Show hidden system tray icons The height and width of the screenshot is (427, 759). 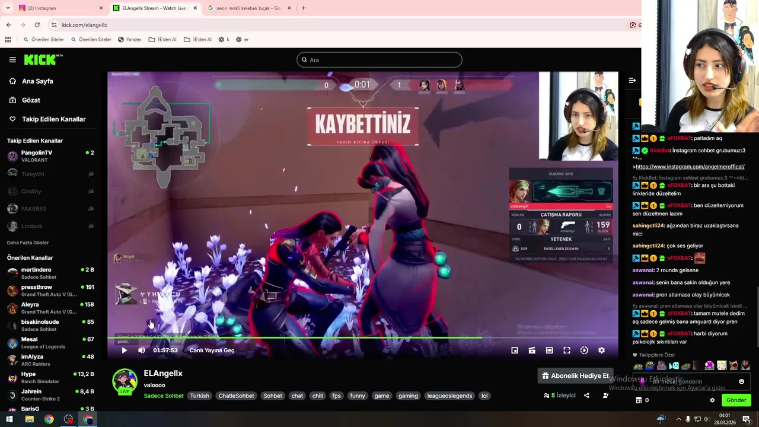tap(678, 419)
